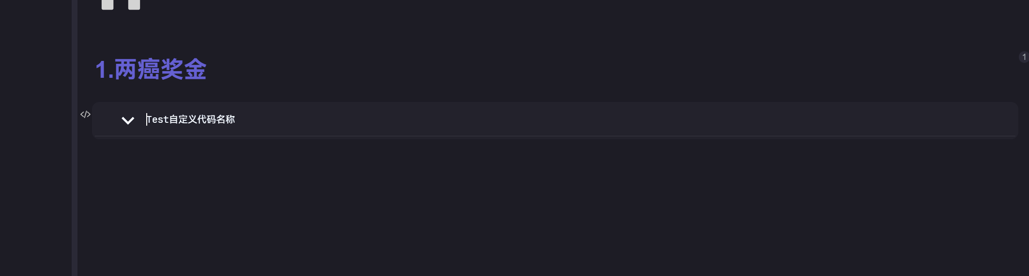Click the right white block at top
The image size is (1029, 276).
pyautogui.click(x=134, y=5)
